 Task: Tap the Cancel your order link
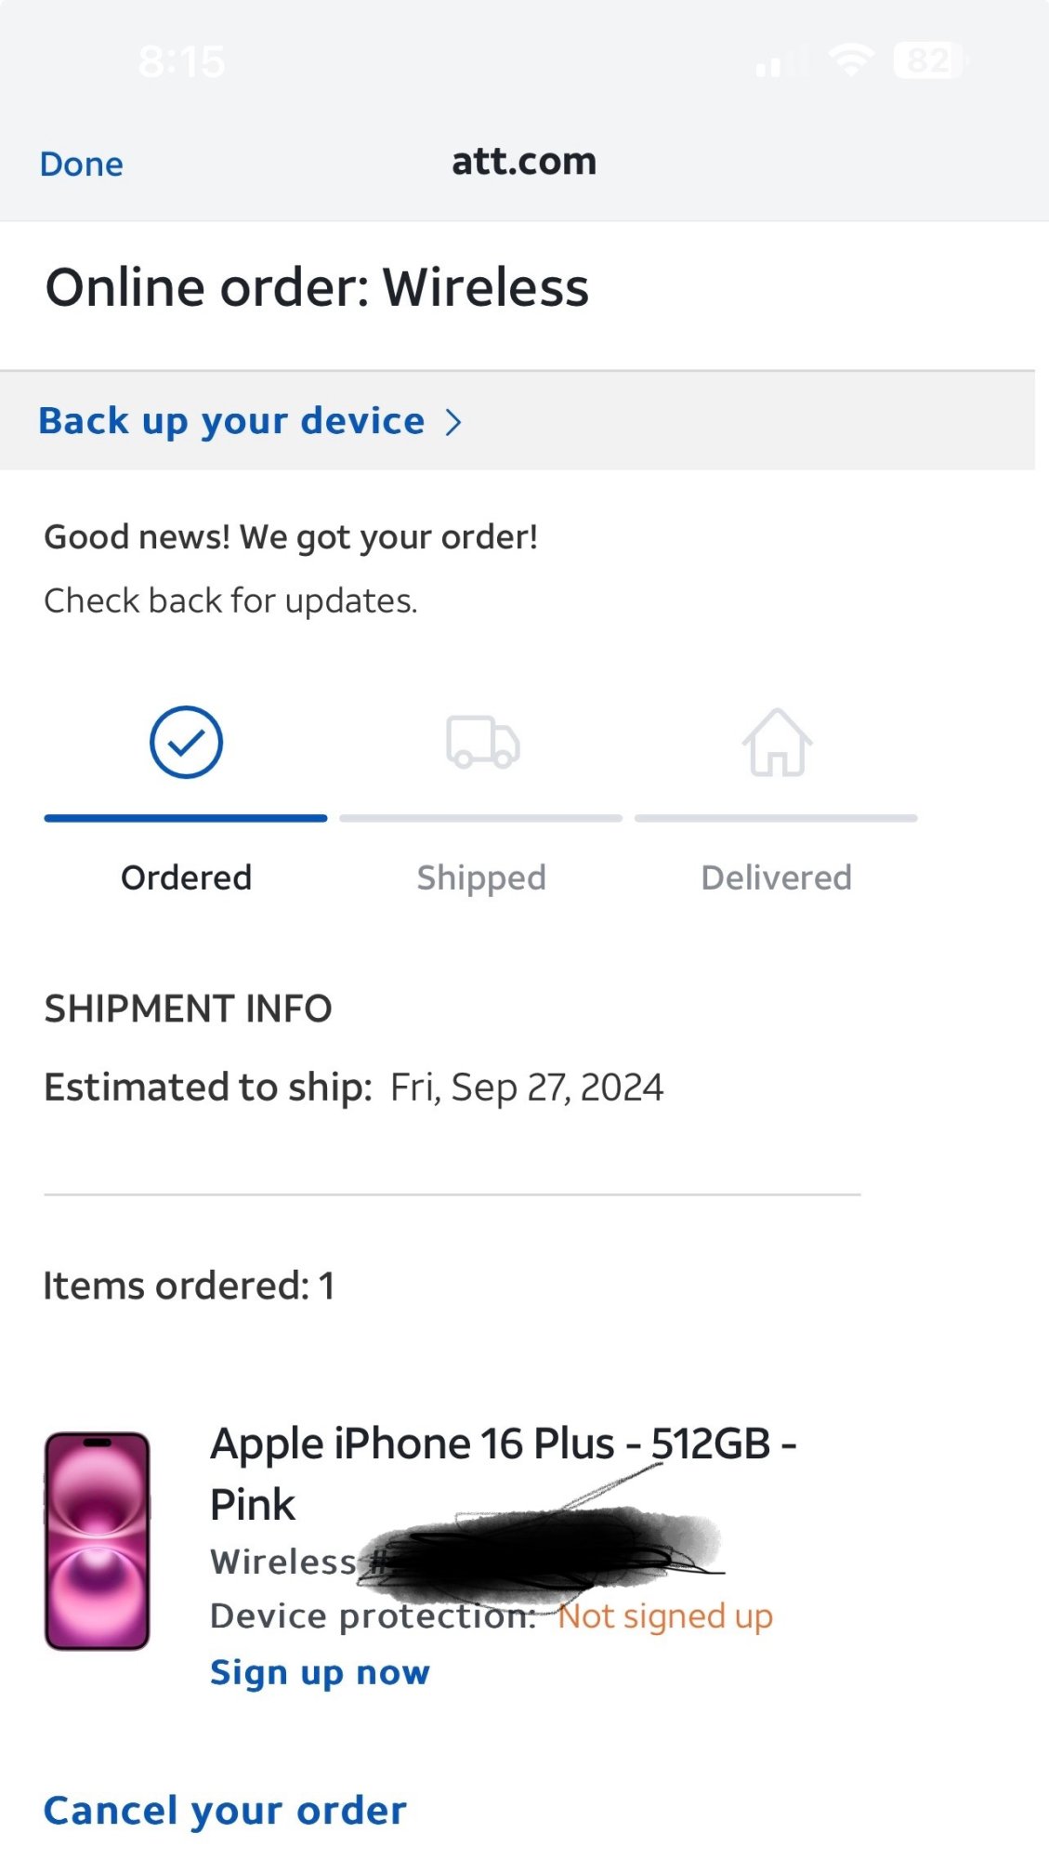pyautogui.click(x=225, y=1811)
